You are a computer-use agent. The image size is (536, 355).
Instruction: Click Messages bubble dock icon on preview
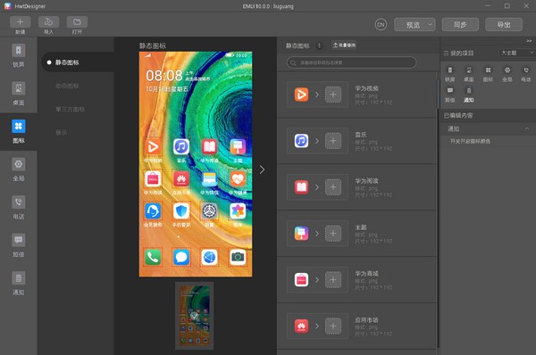coord(181,257)
